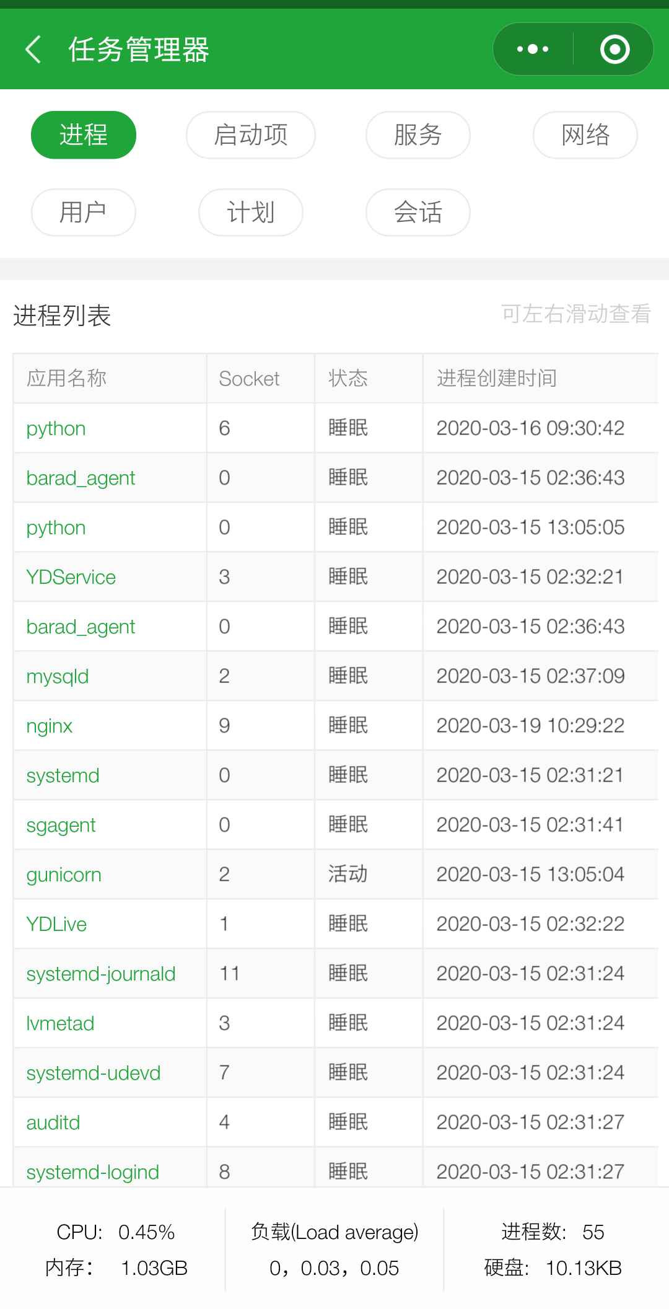The width and height of the screenshot is (669, 1309).
Task: Switch to the 启动项 tab
Action: (x=250, y=135)
